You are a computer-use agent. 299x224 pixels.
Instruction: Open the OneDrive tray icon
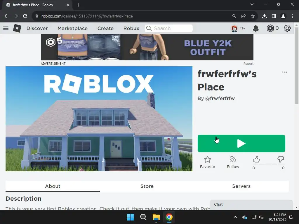coord(245,217)
